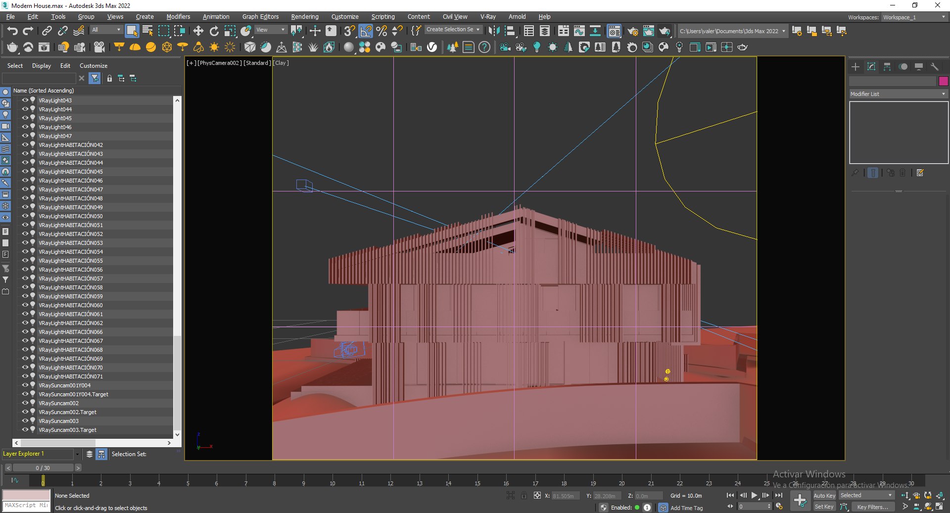Toggle Auto Key animation mode
The width and height of the screenshot is (950, 513).
point(824,495)
